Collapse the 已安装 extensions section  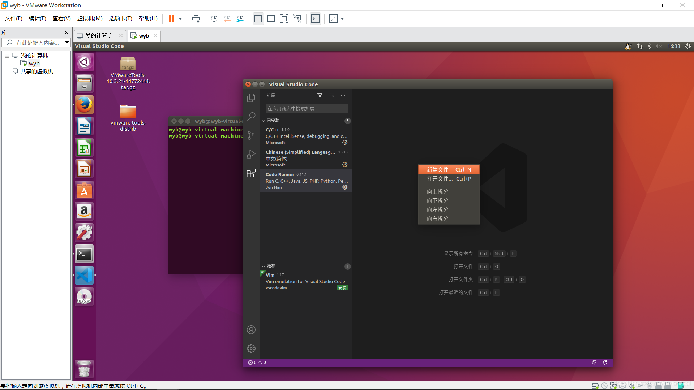(264, 121)
